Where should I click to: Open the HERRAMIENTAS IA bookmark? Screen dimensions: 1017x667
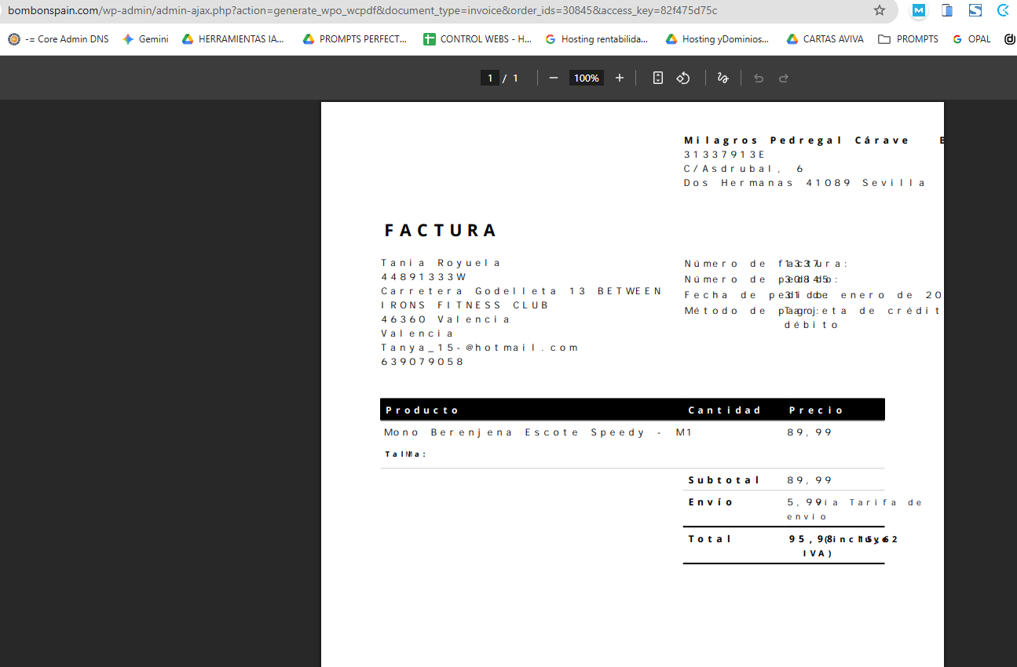click(233, 38)
